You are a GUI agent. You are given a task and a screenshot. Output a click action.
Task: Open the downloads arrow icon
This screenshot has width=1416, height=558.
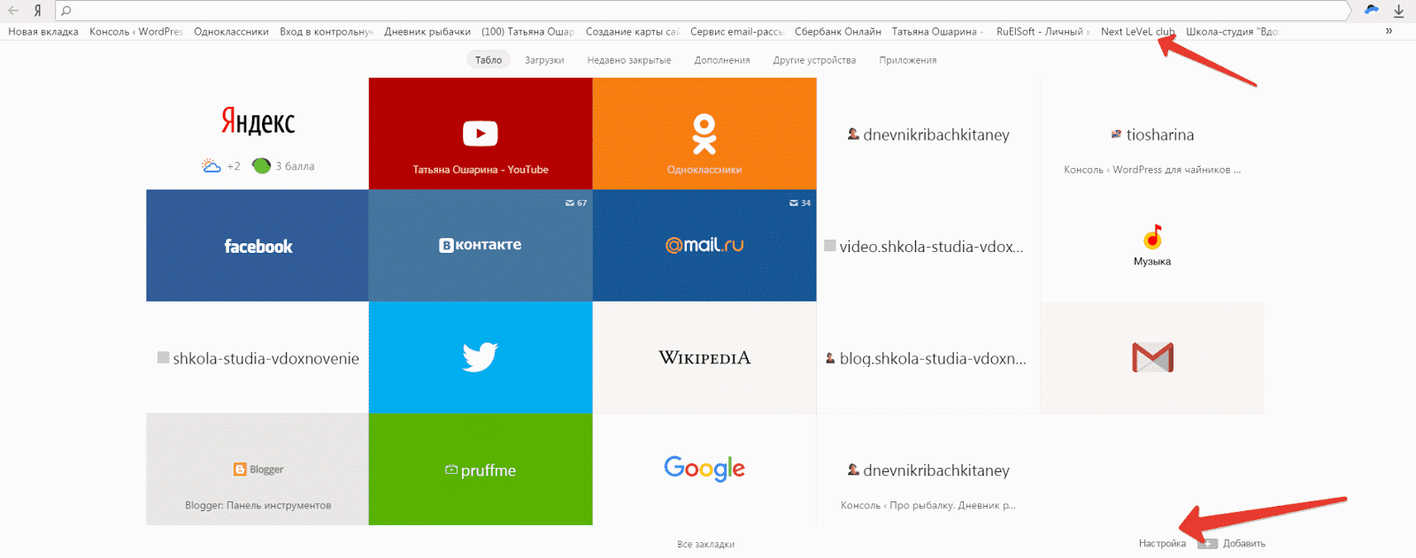[x=1398, y=11]
